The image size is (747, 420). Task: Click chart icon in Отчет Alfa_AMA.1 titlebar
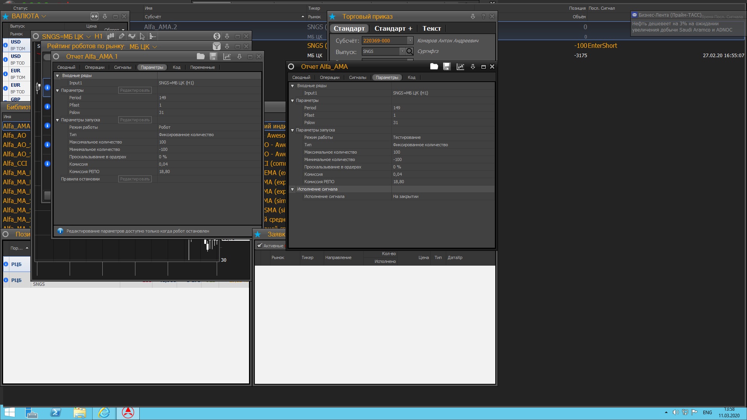(x=227, y=56)
